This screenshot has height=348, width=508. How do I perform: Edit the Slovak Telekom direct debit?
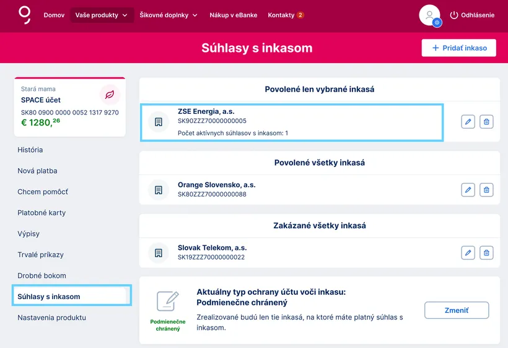(468, 252)
